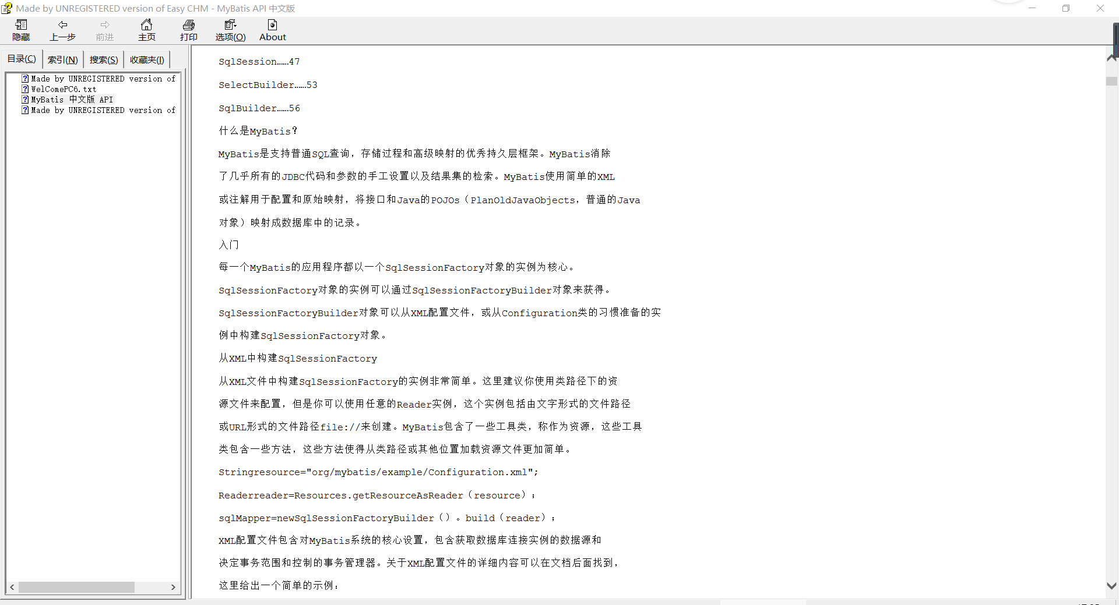Click the help page icon beside WelComePC6.txt
1119x605 pixels.
click(25, 89)
